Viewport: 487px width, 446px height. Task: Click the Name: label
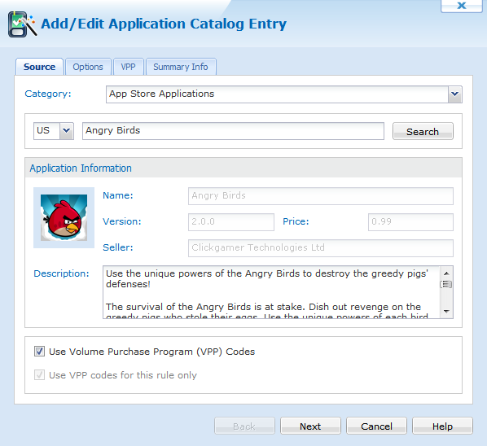coord(118,195)
